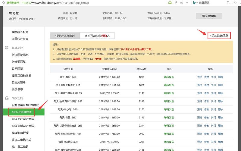Viewport: 241px width, 151px height.
Task: Switch to the 当前互动粉丝(65)人 tab
Action: pos(97,36)
